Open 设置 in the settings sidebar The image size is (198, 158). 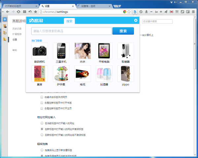(15, 40)
